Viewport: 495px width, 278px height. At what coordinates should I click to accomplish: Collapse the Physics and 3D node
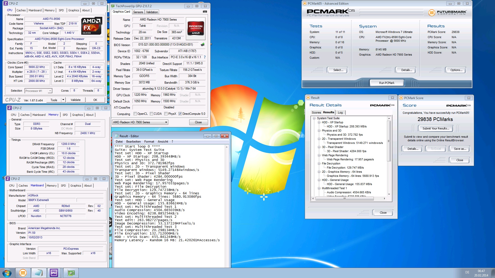point(319,131)
